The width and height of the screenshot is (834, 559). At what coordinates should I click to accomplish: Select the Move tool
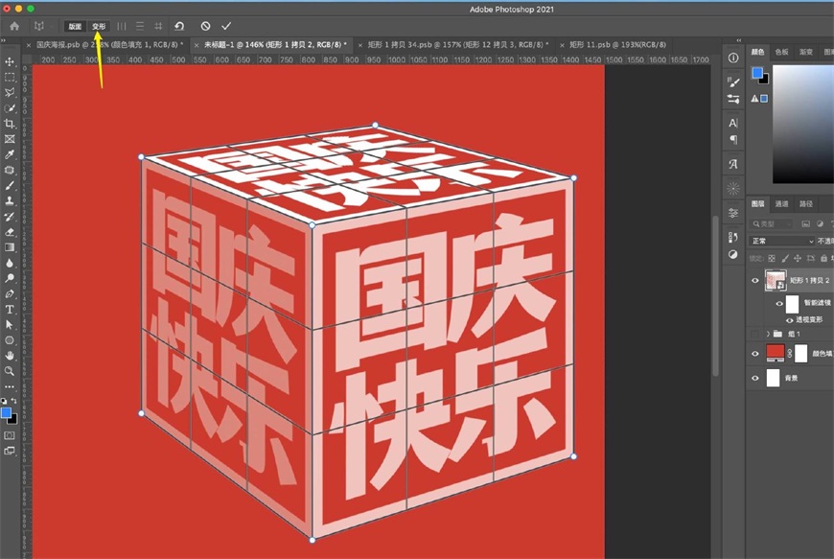pos(10,61)
